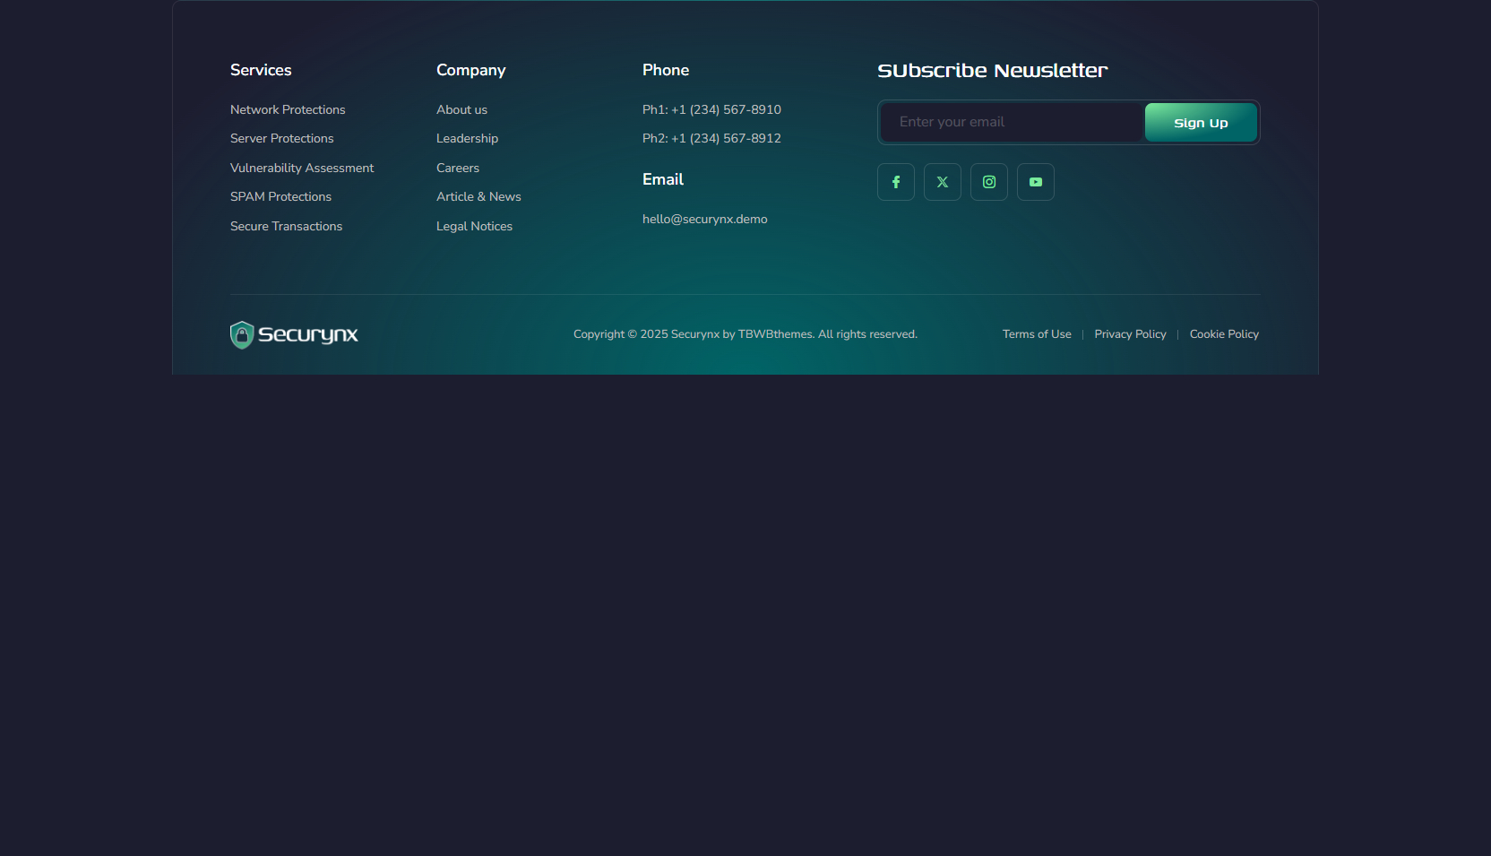Click the Sign Up button
This screenshot has height=856, width=1491.
(x=1201, y=123)
